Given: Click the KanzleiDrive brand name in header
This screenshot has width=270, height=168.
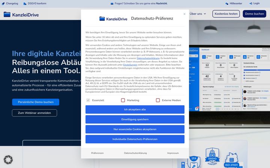Looking at the screenshot, I should pyautogui.click(x=25, y=15).
